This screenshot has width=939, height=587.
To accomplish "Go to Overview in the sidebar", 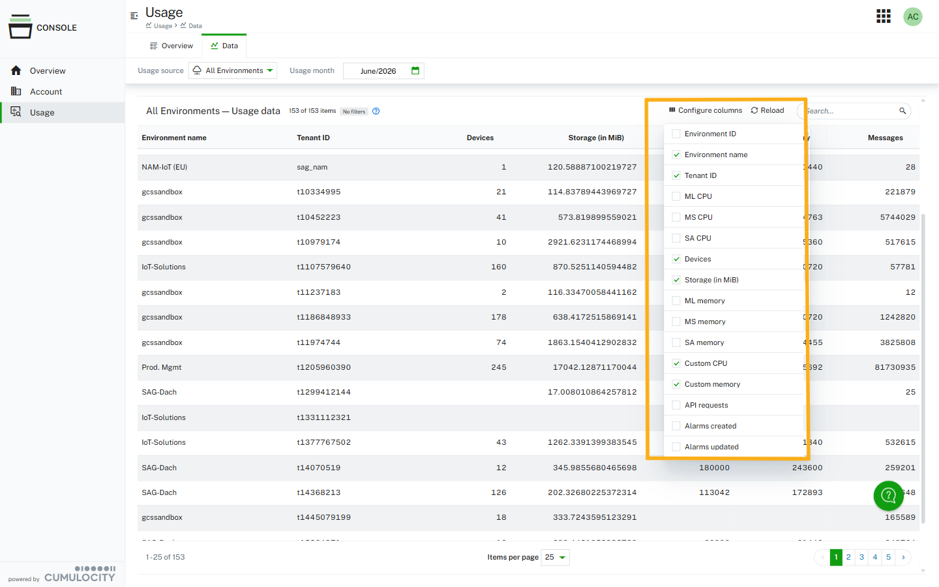I will pyautogui.click(x=63, y=70).
